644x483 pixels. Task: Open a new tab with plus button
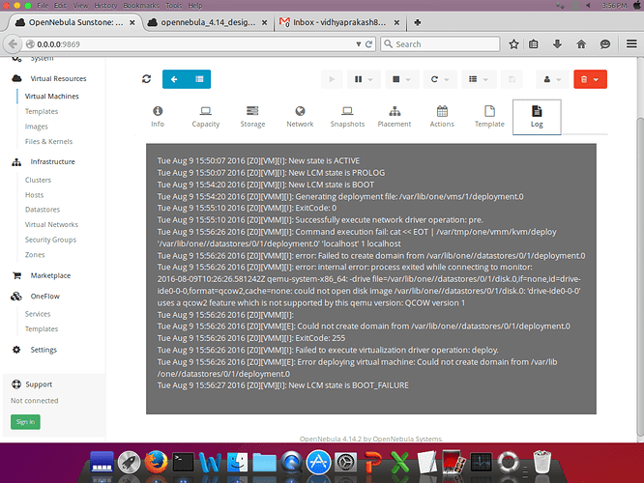point(418,22)
